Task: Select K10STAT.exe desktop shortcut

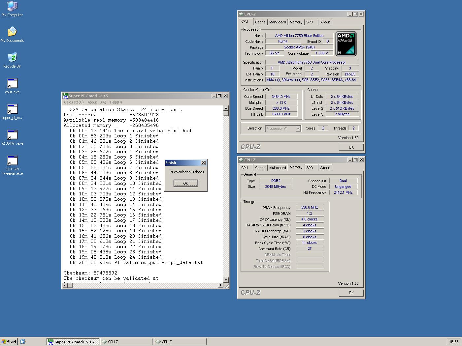Action: point(12,137)
